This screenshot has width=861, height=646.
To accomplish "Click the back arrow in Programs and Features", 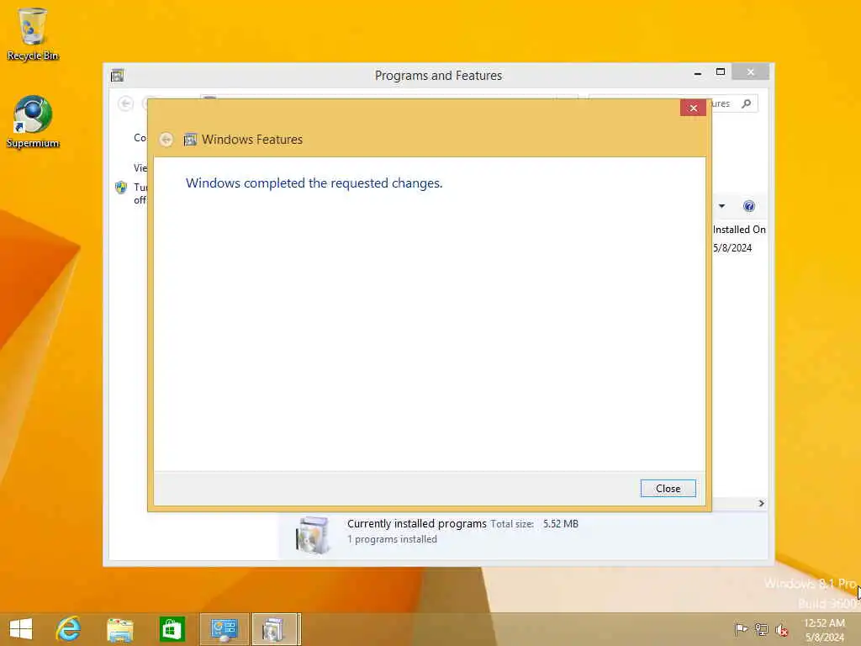I will tap(126, 103).
